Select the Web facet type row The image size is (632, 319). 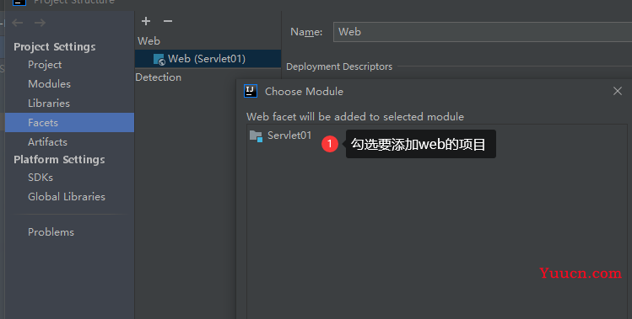(208, 41)
